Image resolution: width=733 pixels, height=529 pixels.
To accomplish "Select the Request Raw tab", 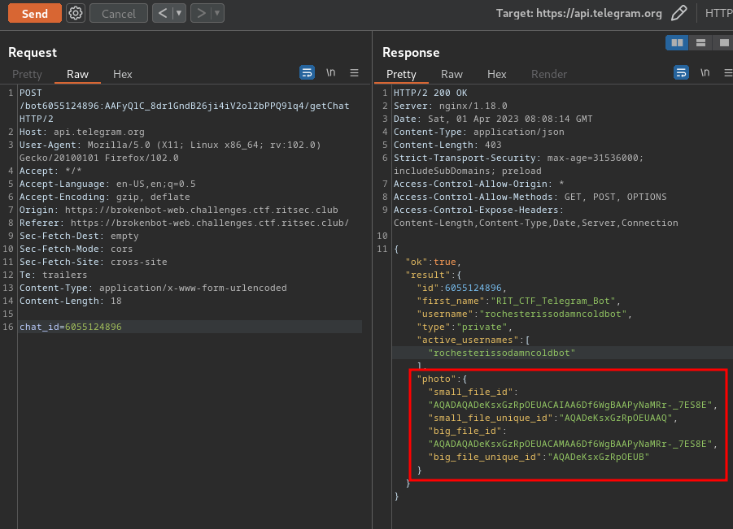I will (x=77, y=74).
